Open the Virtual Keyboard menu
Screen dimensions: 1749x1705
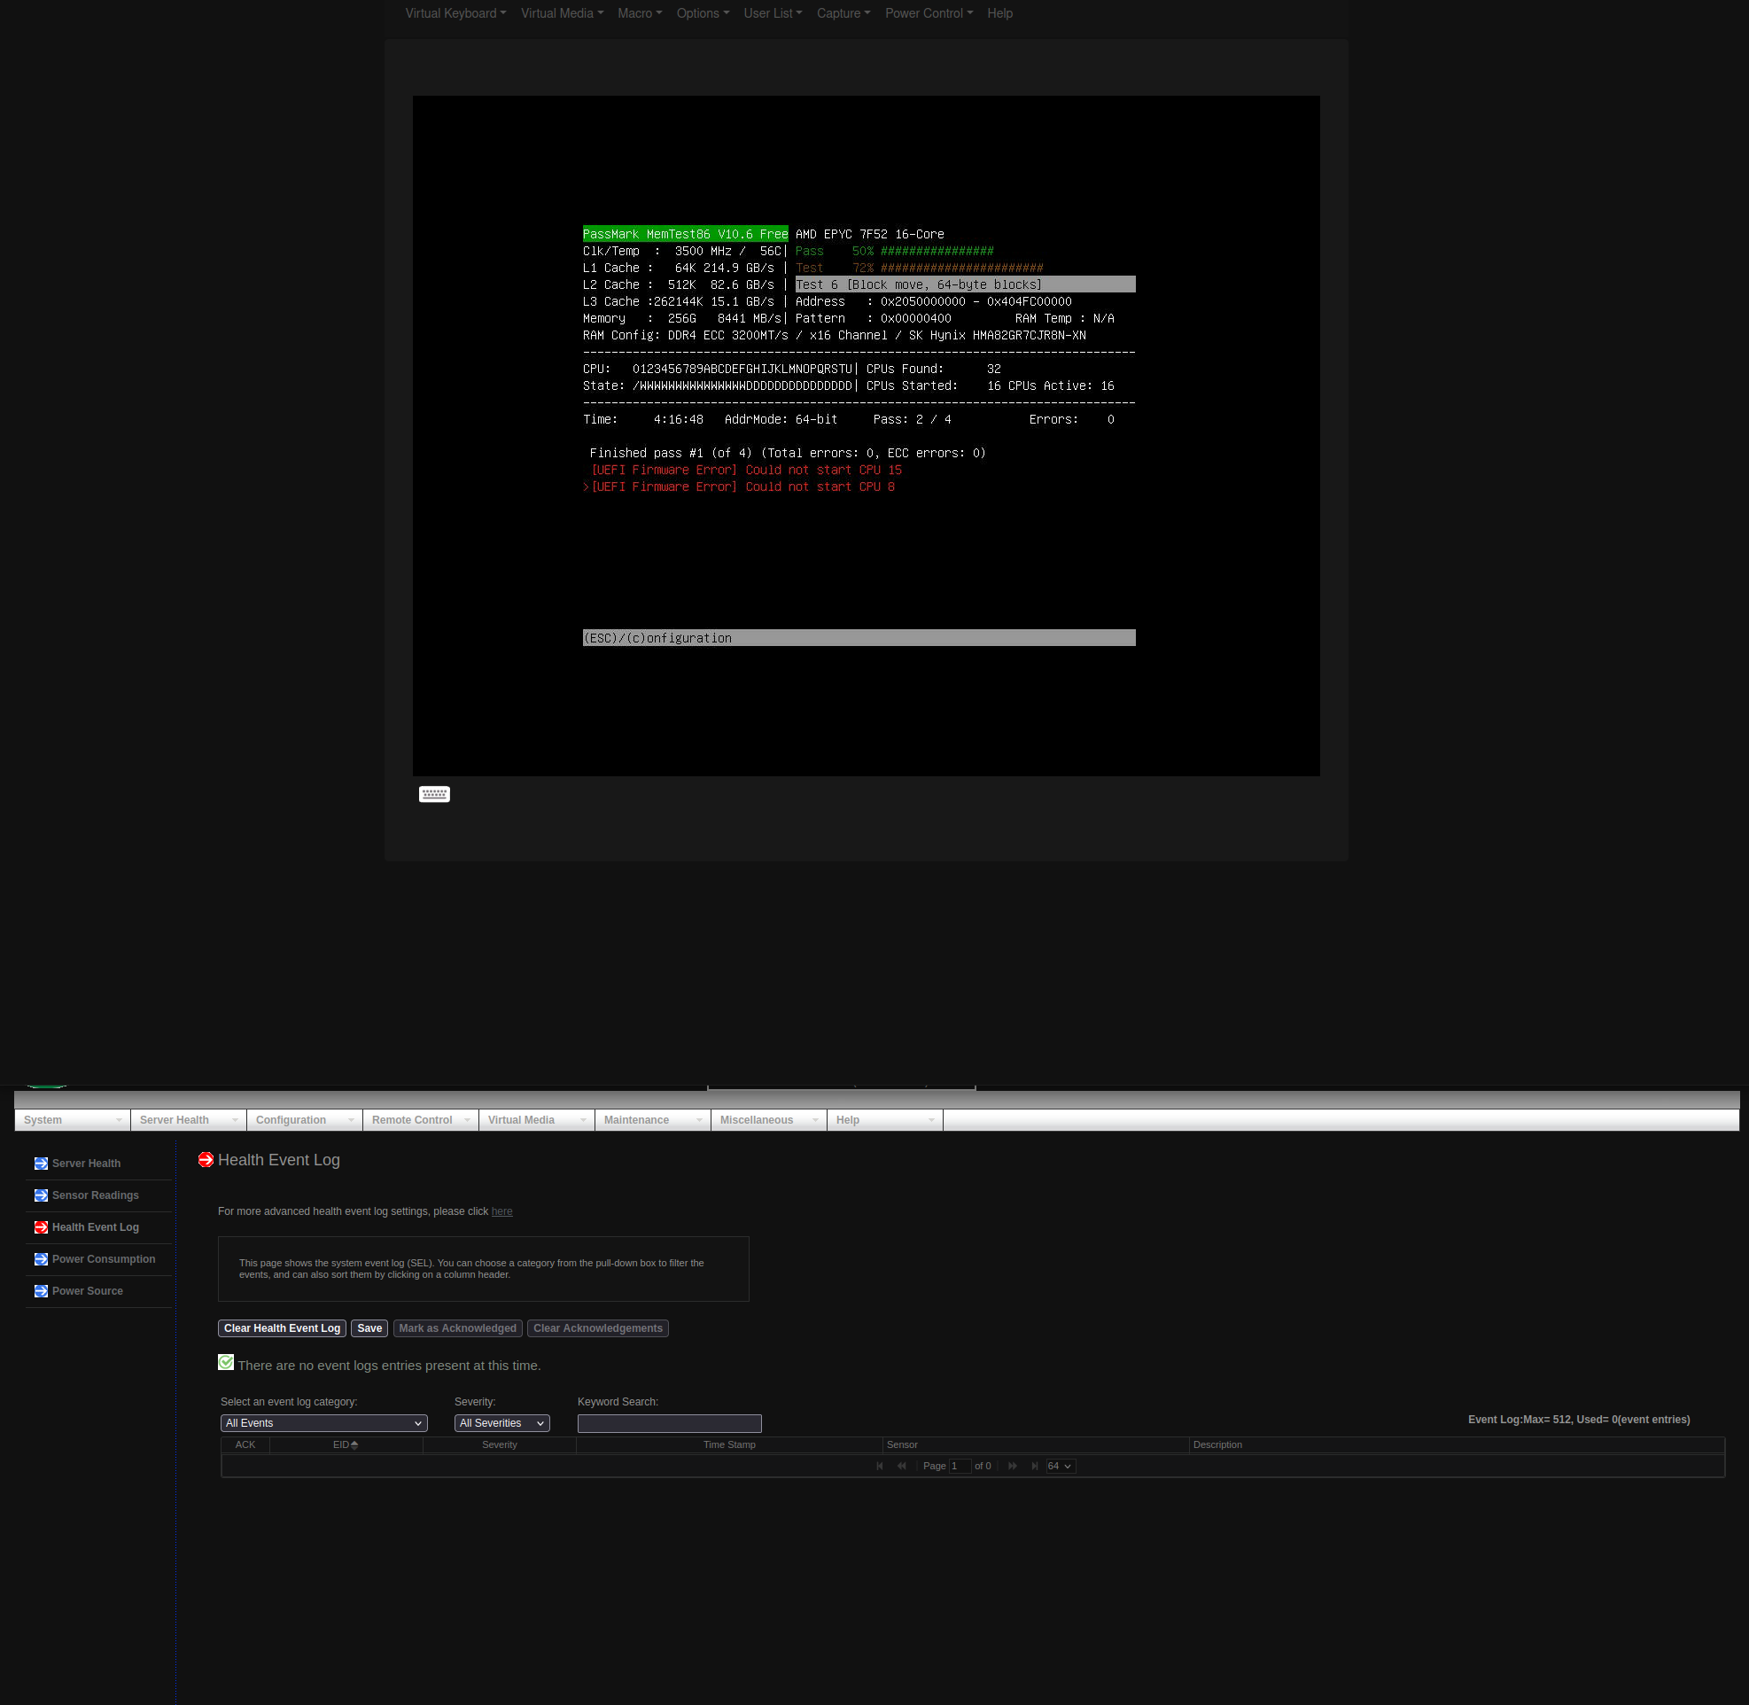click(455, 13)
